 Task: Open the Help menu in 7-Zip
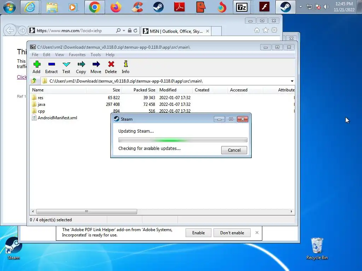[x=110, y=55]
